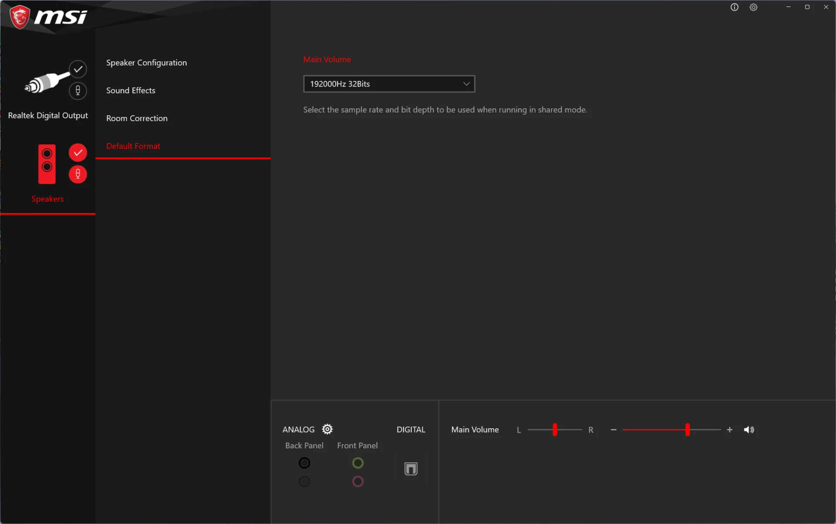Minimize the MSI audio window
836x524 pixels.
[x=788, y=7]
